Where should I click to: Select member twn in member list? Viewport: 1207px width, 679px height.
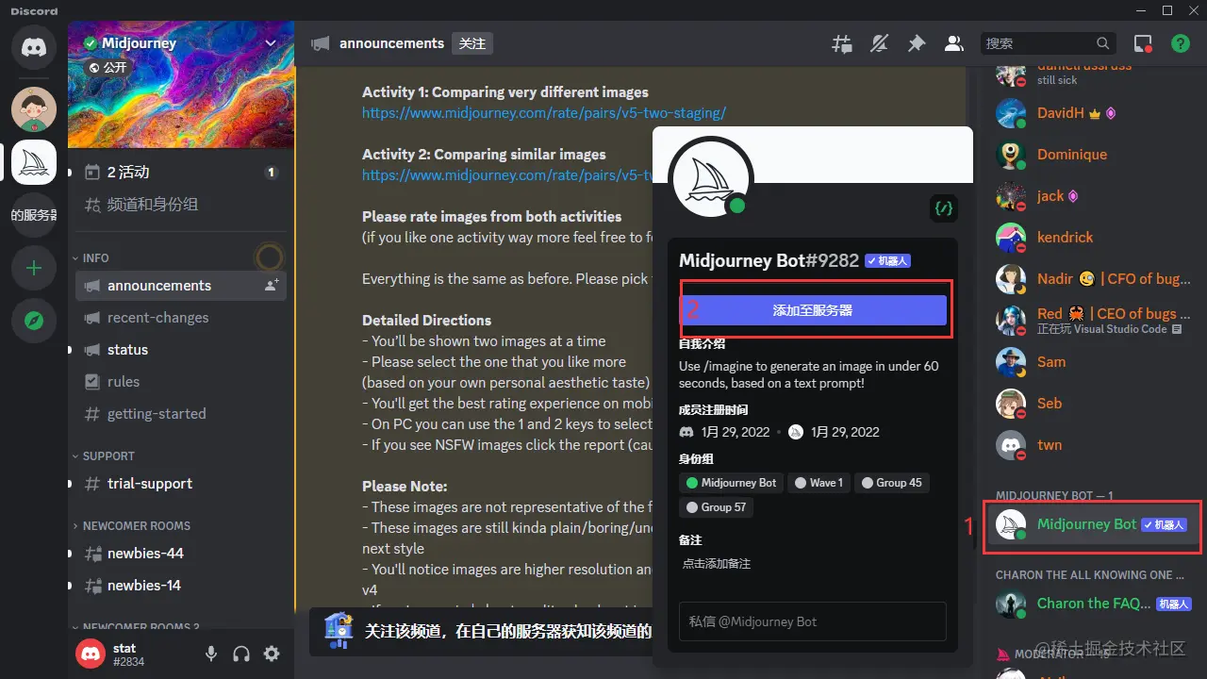[1094, 445]
